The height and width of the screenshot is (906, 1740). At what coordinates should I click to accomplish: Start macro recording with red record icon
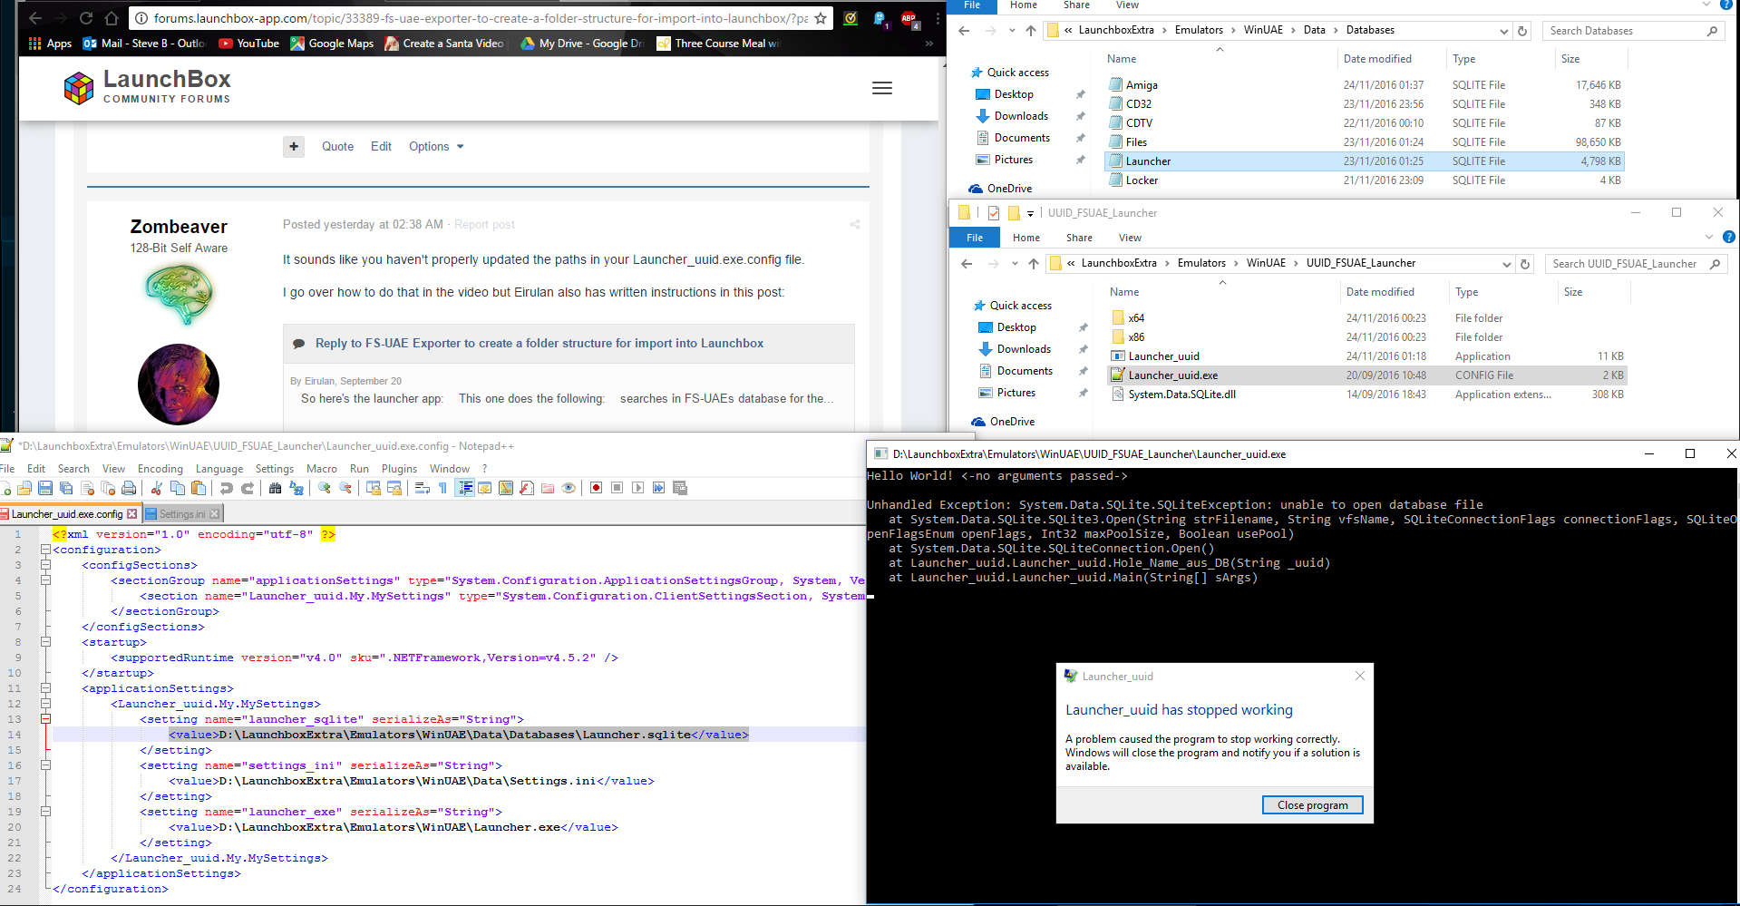point(596,488)
